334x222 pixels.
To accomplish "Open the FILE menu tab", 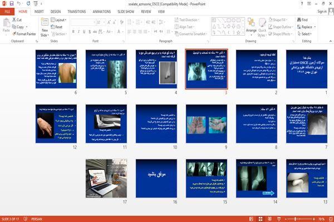I will pos(7,12).
